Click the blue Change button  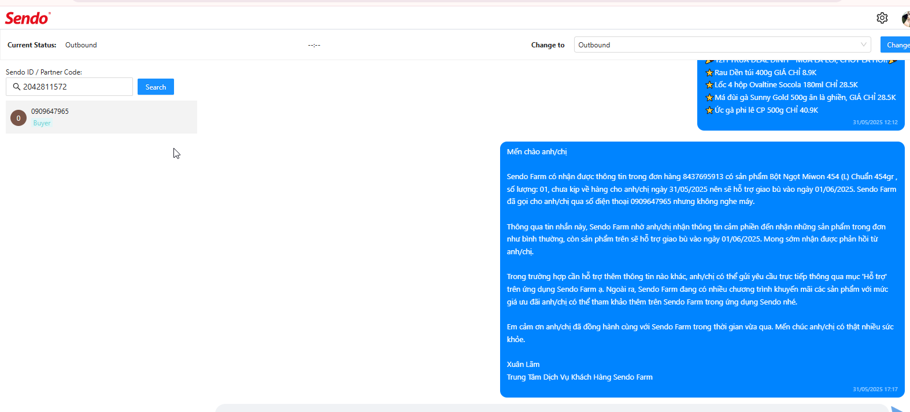(896, 44)
